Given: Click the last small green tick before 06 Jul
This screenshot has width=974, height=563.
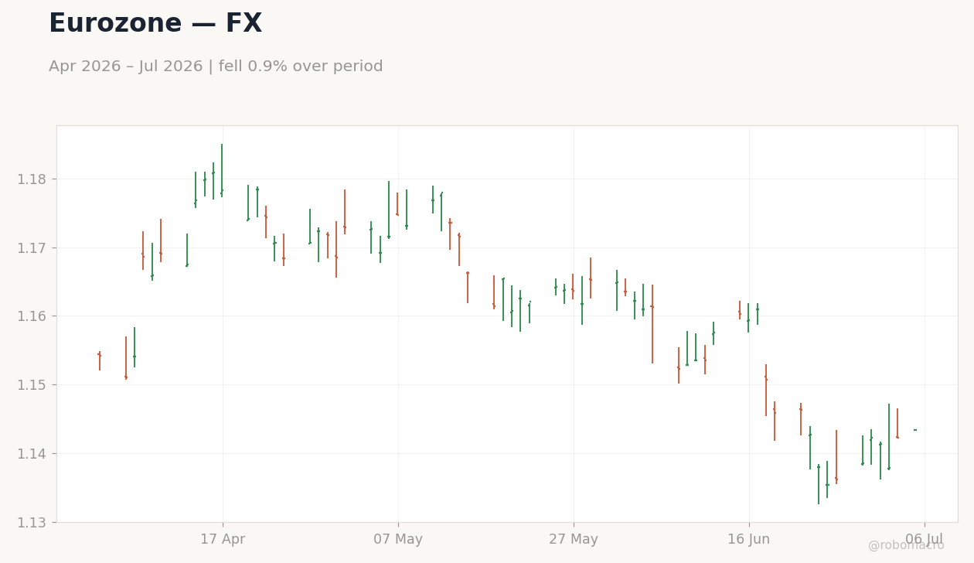Looking at the screenshot, I should [915, 430].
